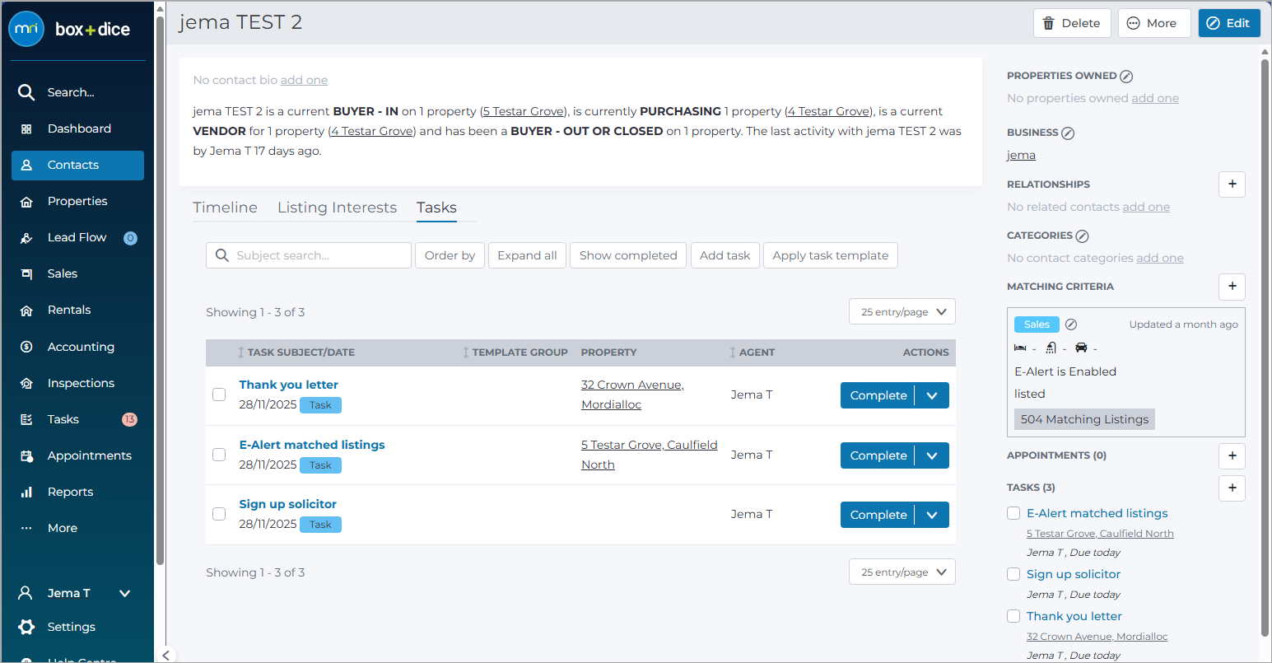This screenshot has width=1272, height=663.
Task: Click Apply task template button
Action: [x=831, y=255]
